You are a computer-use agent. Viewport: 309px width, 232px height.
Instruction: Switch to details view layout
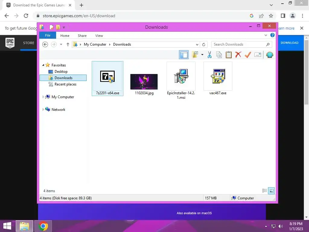pos(264,191)
